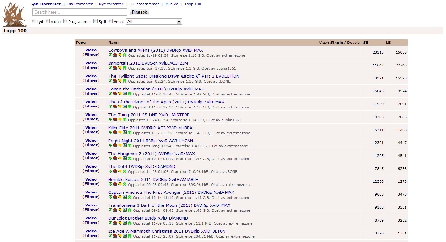Click the pirate ship logo
The height and width of the screenshot is (242, 446).
(14, 14)
